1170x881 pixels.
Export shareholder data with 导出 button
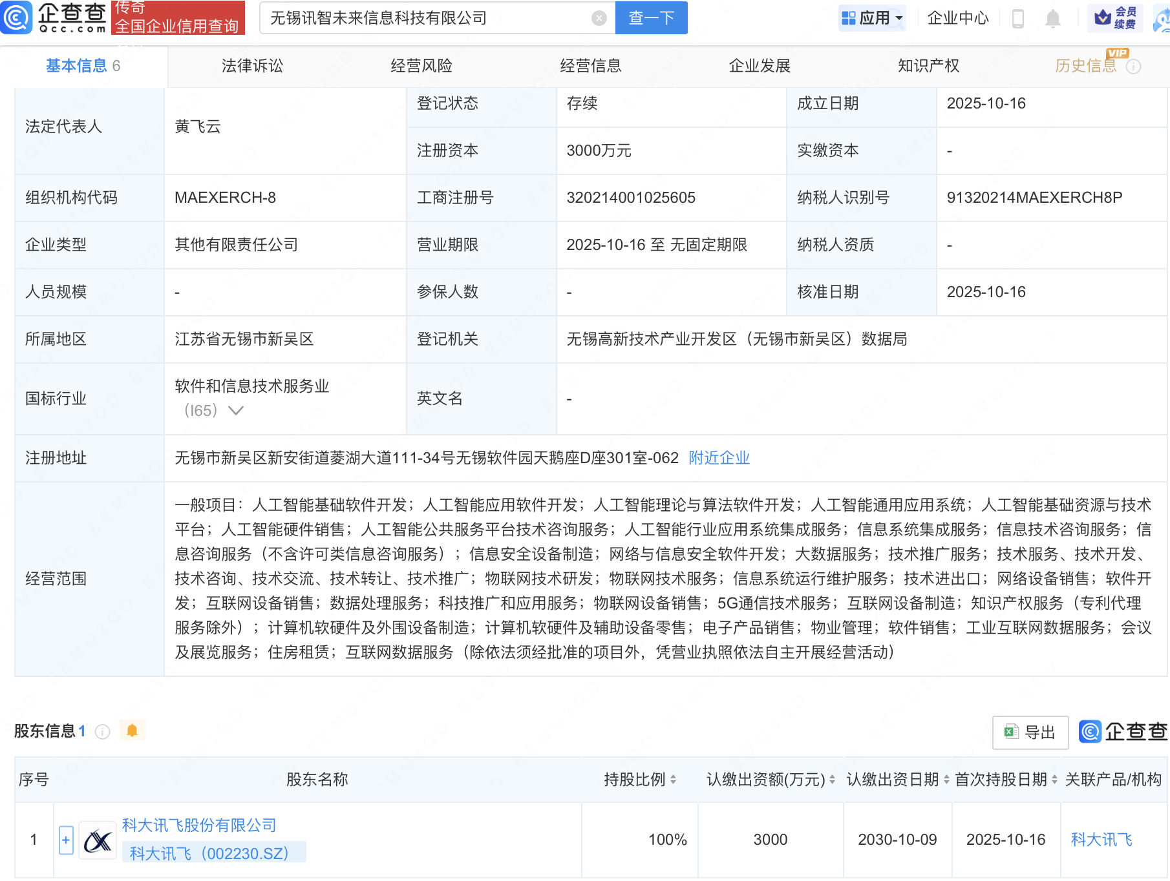(x=1030, y=732)
